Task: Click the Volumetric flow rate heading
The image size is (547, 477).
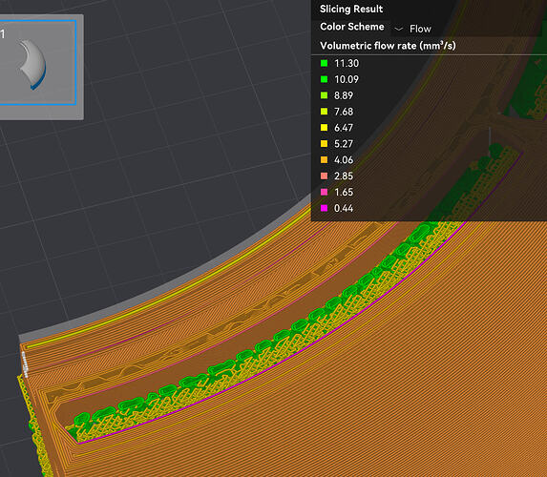Action: click(388, 46)
